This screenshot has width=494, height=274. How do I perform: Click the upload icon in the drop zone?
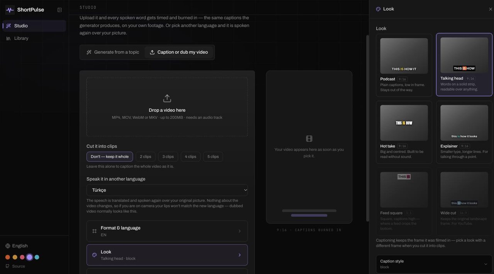coord(167,98)
